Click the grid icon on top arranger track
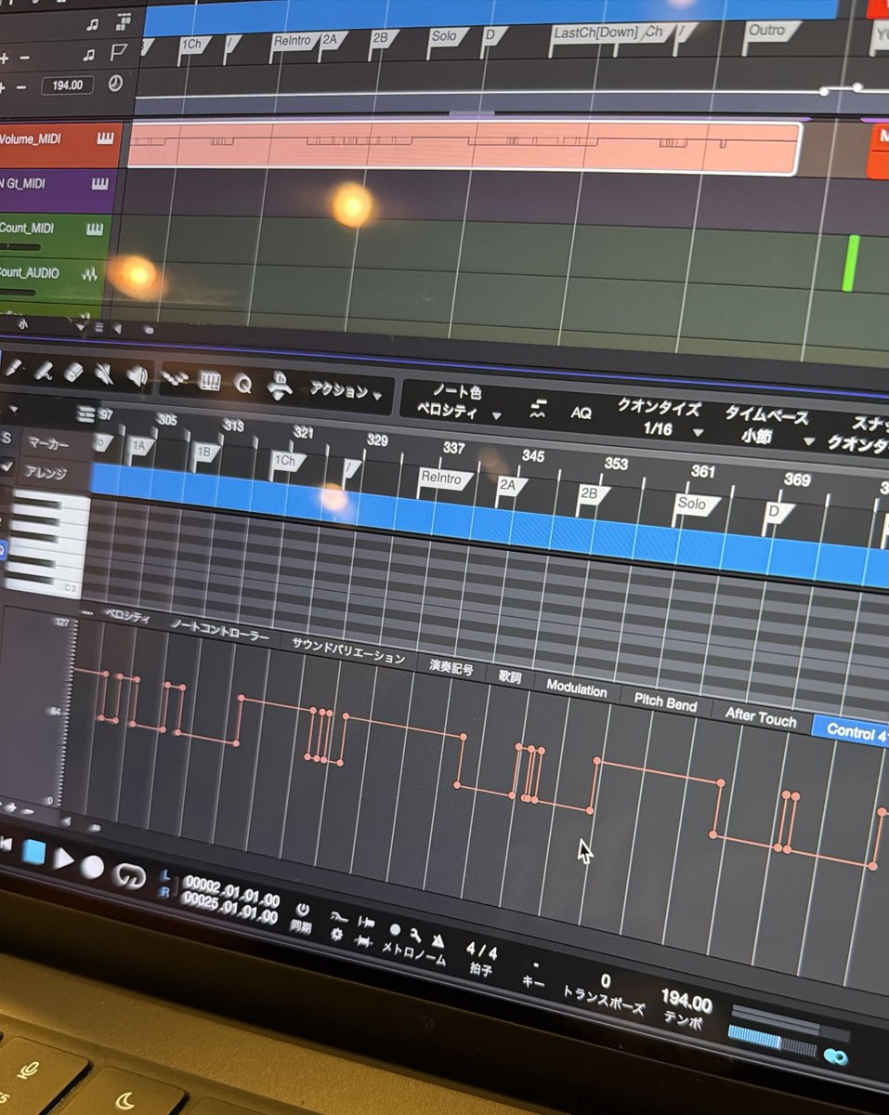Viewport: 889px width, 1115px height. click(x=124, y=21)
